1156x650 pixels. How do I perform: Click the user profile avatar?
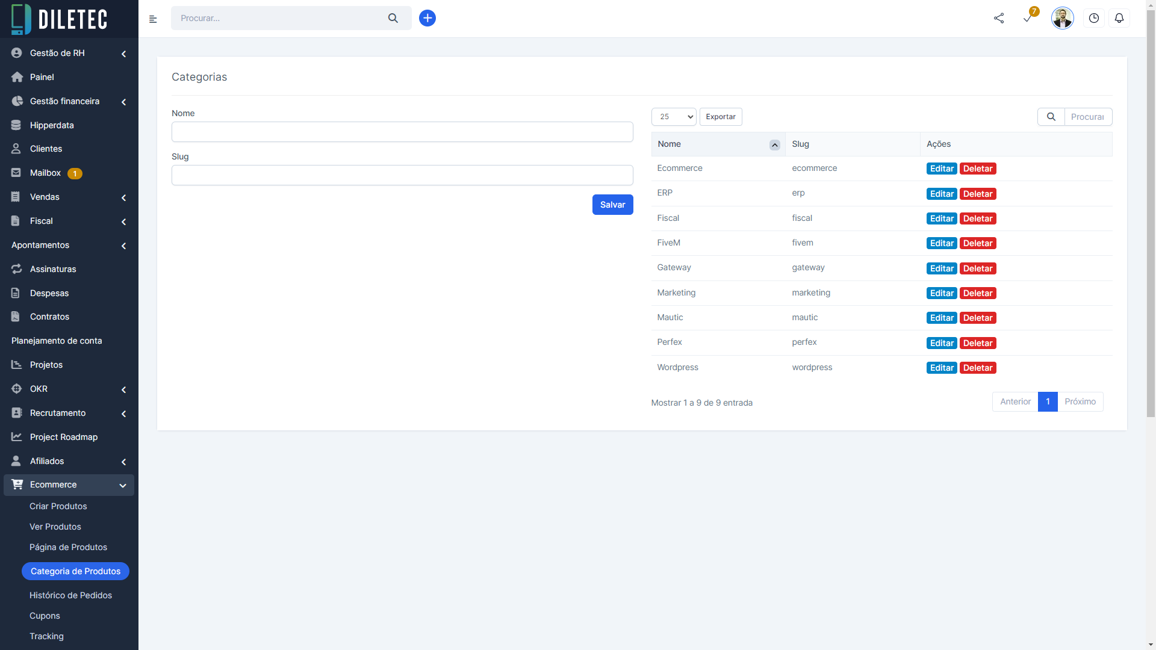[x=1062, y=18]
